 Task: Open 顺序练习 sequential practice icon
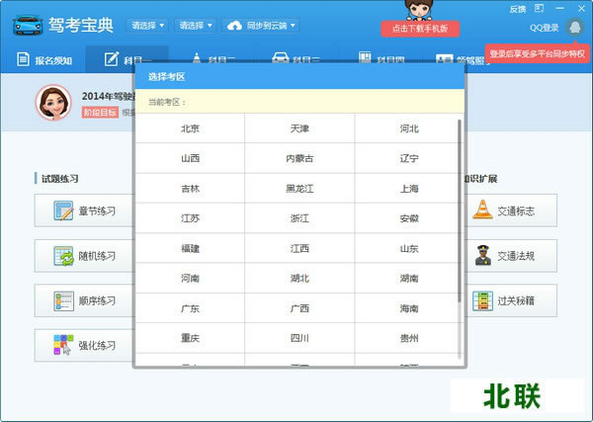coord(63,300)
